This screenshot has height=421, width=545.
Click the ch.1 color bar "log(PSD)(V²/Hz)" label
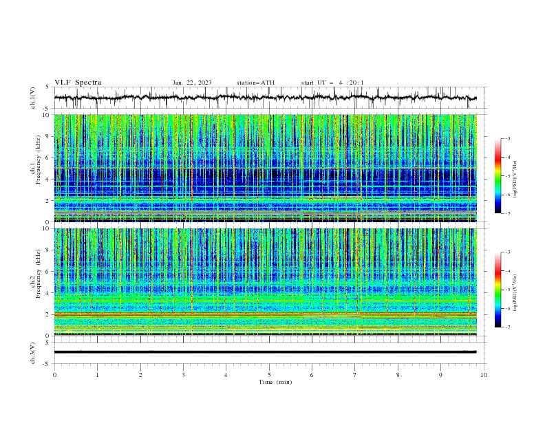(x=515, y=179)
